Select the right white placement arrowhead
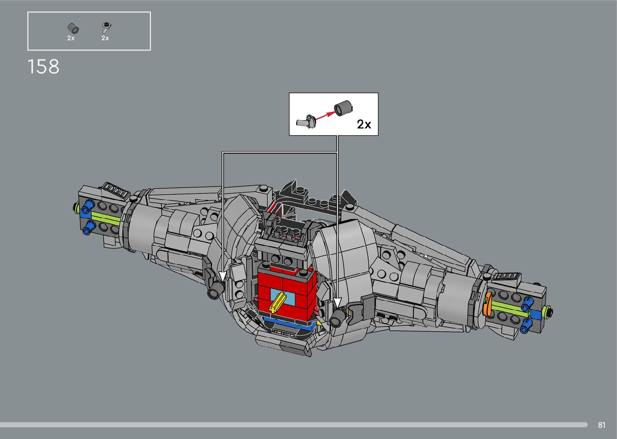Image resolution: width=617 pixels, height=439 pixels. 337,303
